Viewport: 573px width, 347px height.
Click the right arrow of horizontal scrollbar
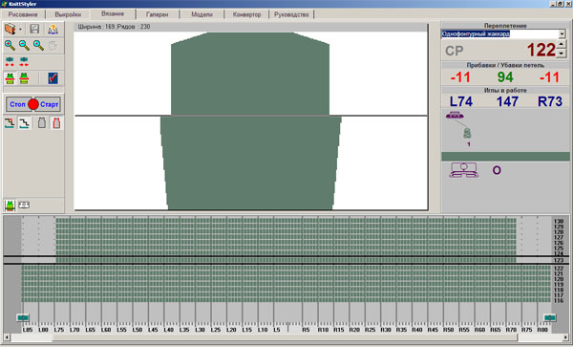565,337
